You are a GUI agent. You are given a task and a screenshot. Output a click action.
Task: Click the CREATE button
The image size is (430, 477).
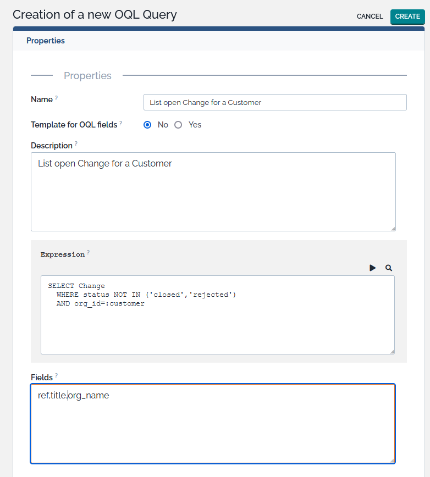pyautogui.click(x=407, y=16)
